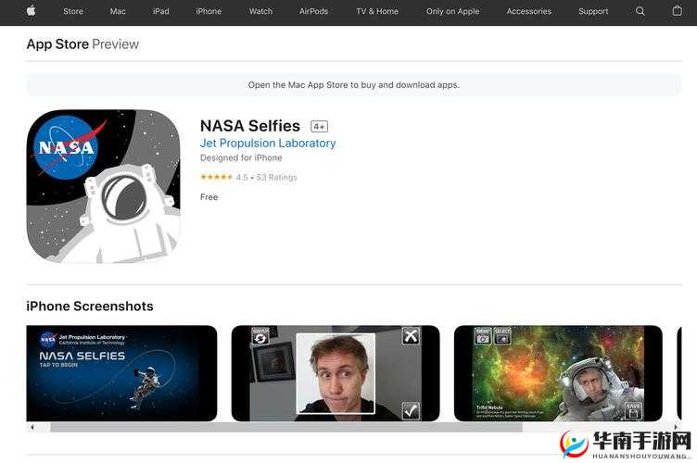
Task: Open the Mac menu item
Action: point(118,11)
